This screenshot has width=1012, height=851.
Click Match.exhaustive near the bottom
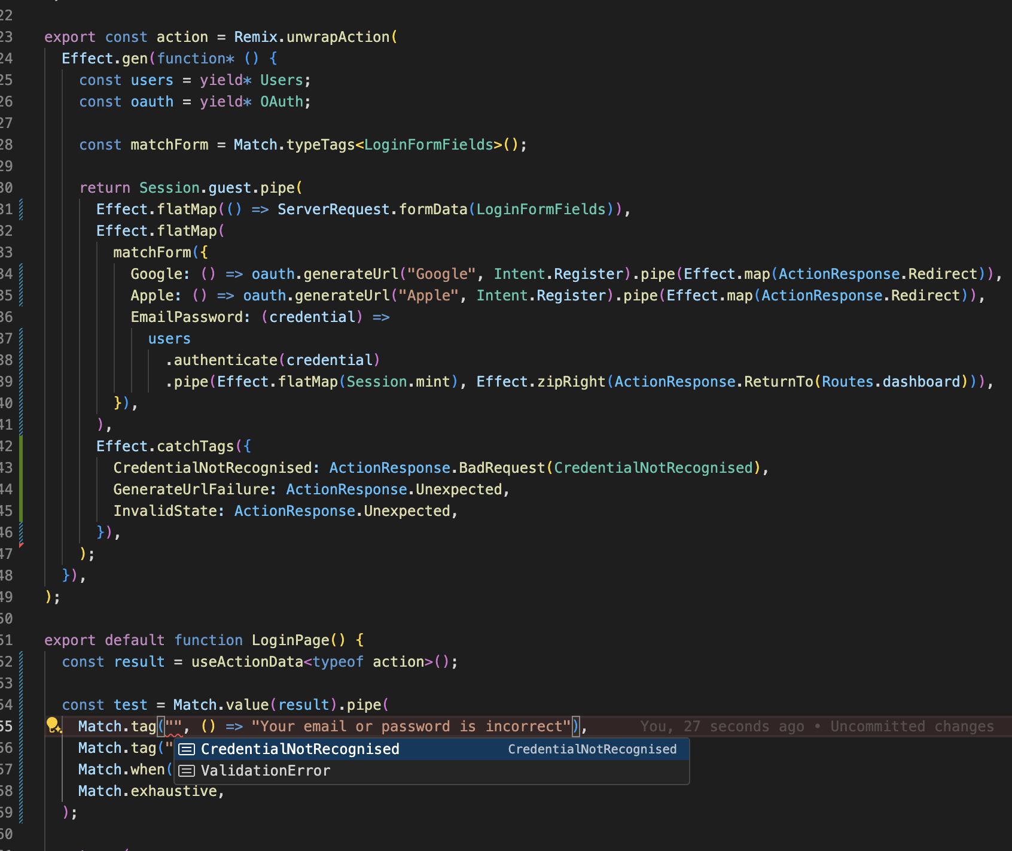tap(150, 791)
